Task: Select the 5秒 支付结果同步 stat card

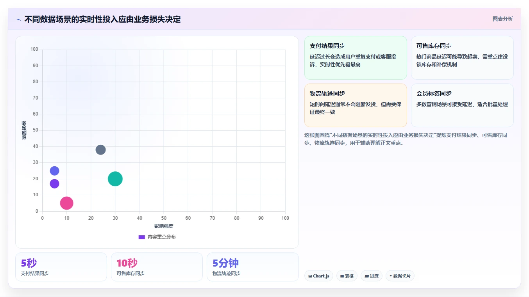Action: click(61, 267)
